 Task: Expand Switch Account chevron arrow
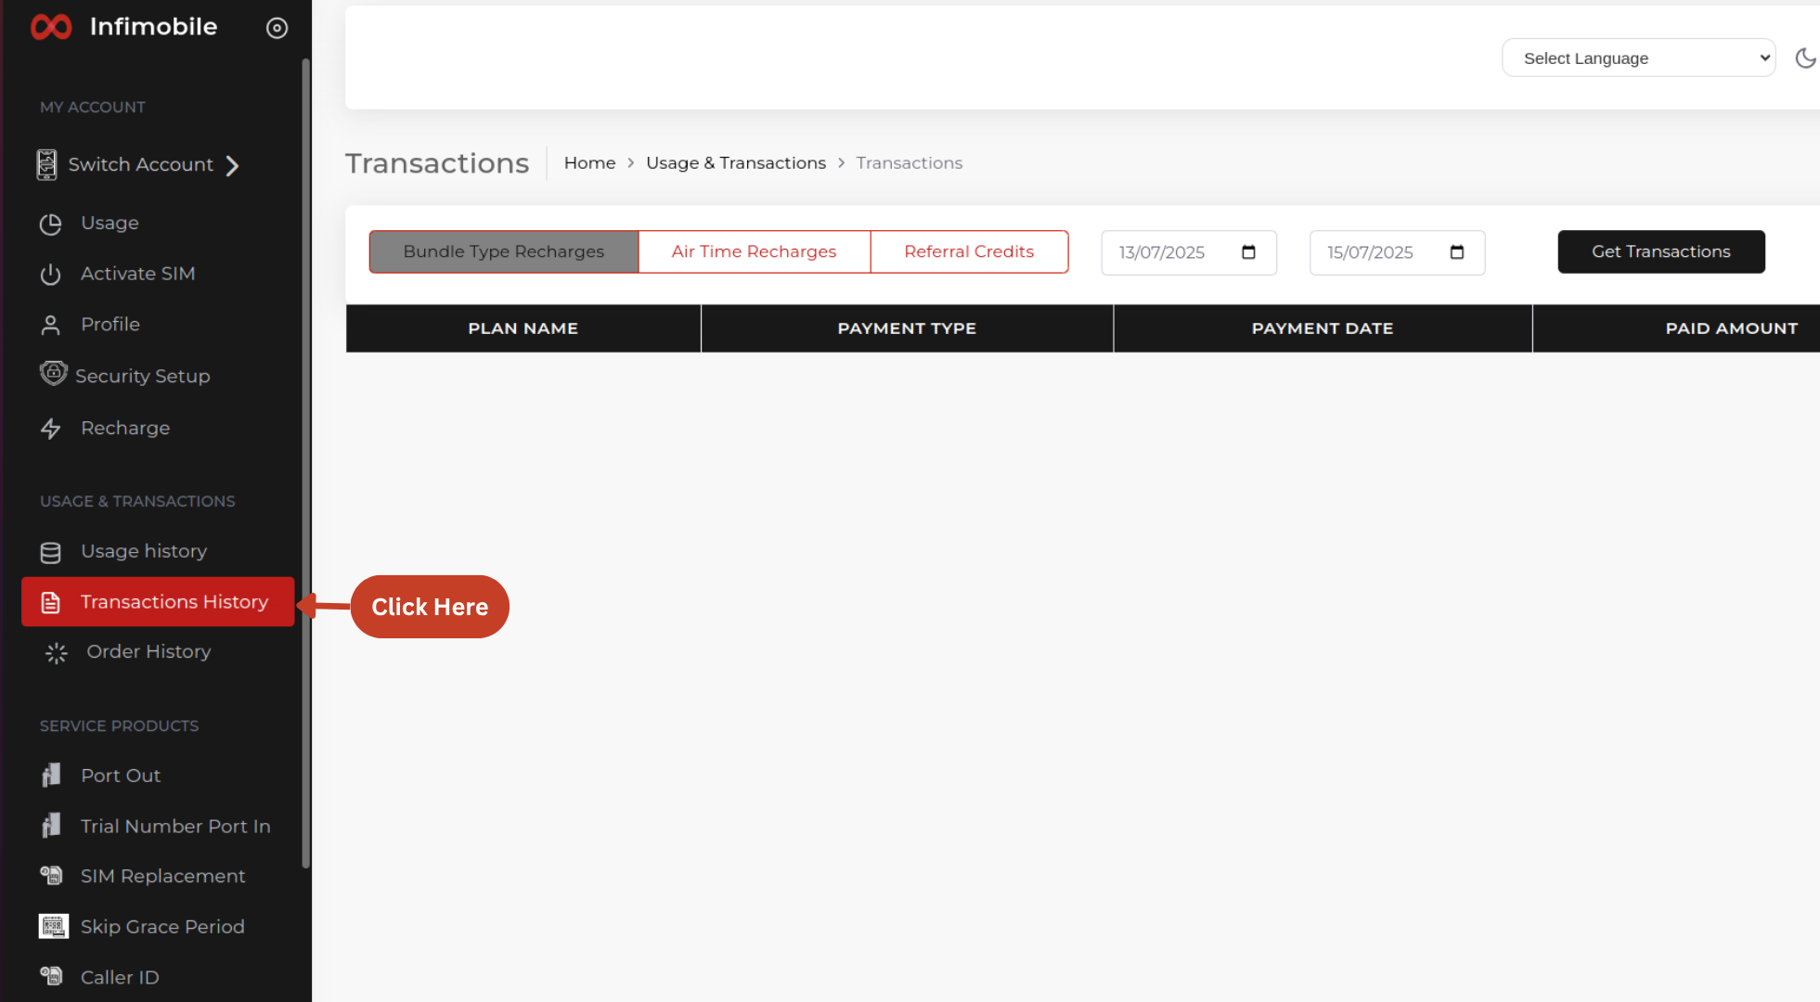coord(233,165)
